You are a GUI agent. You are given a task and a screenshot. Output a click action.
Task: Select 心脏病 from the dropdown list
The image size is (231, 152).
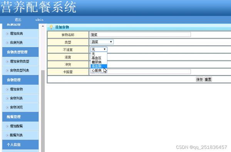(x=99, y=70)
